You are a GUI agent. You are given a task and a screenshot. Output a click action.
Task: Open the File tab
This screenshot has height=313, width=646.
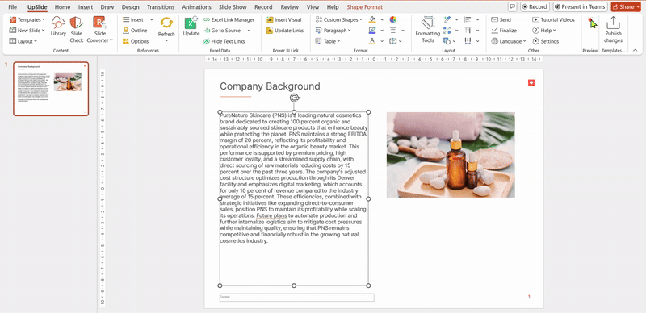click(x=13, y=7)
